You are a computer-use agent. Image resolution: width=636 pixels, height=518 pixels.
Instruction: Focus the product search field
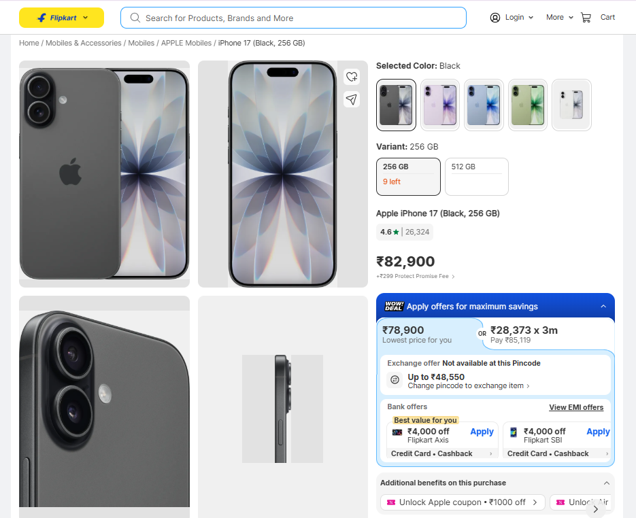point(293,18)
